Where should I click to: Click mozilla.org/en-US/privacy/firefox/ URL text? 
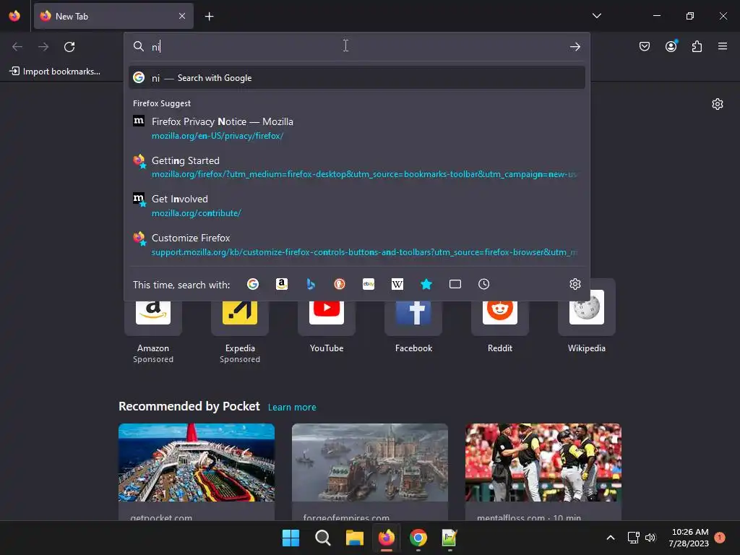(x=218, y=136)
